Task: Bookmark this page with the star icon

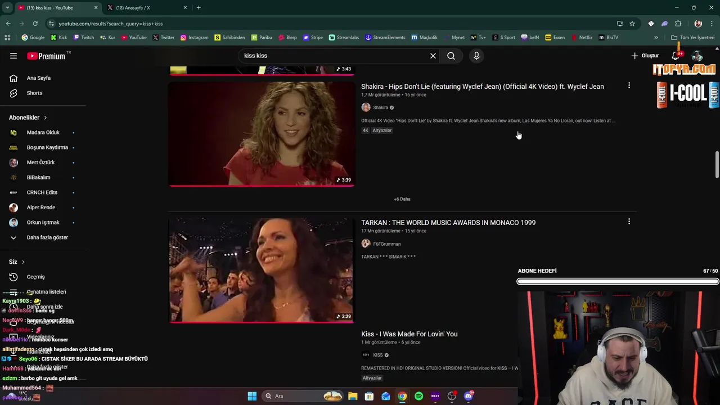Action: 632,24
